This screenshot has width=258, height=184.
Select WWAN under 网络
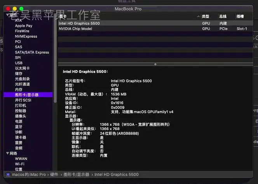click(x=21, y=159)
